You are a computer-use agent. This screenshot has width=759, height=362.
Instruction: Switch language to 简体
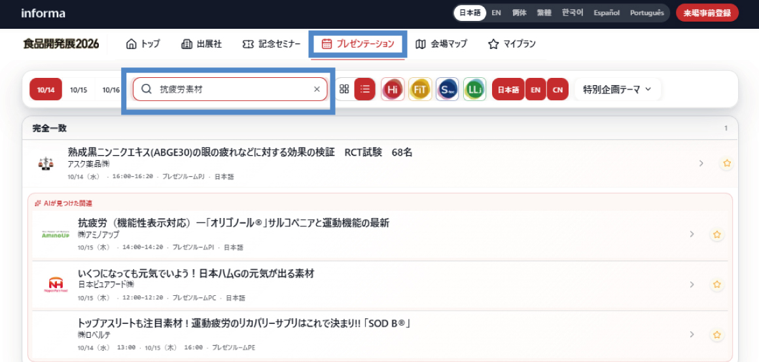519,13
